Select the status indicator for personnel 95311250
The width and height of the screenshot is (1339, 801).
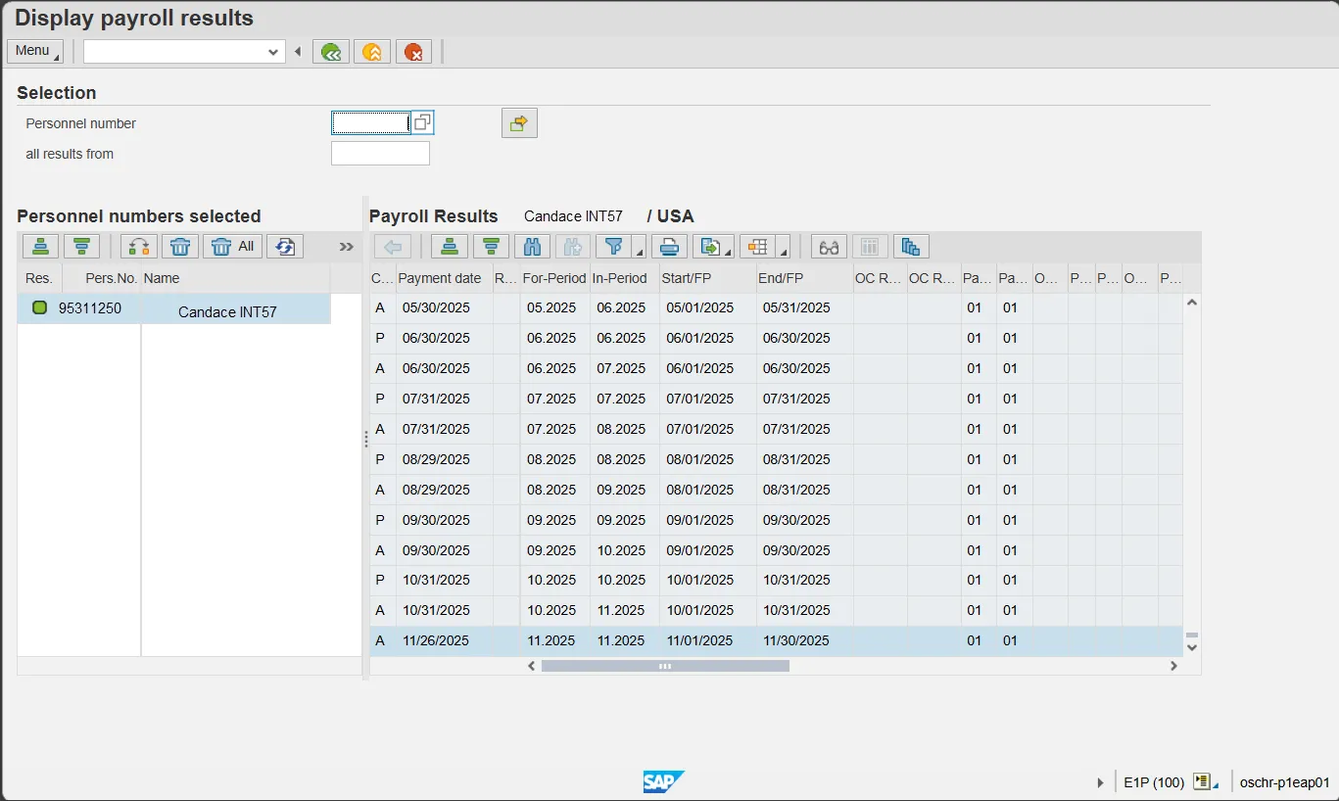pyautogui.click(x=39, y=308)
